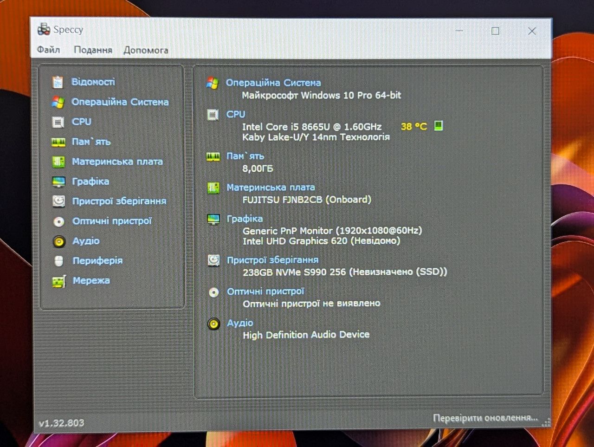Click the optical disc icon in summary panel
This screenshot has height=447, width=594.
[x=214, y=292]
